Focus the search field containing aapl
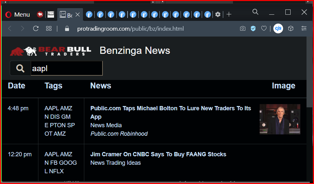The image size is (314, 184). coord(67,68)
